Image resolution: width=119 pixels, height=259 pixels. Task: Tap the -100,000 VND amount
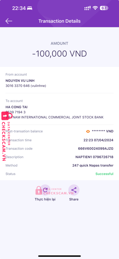[x=59, y=54]
